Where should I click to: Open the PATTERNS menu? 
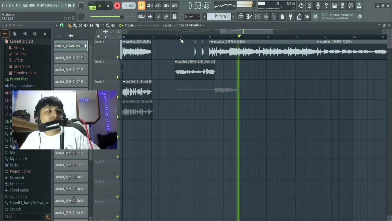point(29,6)
